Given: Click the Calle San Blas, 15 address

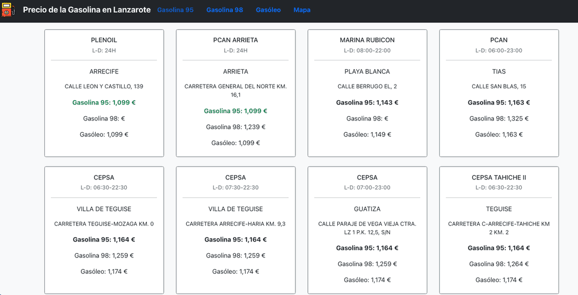Looking at the screenshot, I should coord(499,86).
